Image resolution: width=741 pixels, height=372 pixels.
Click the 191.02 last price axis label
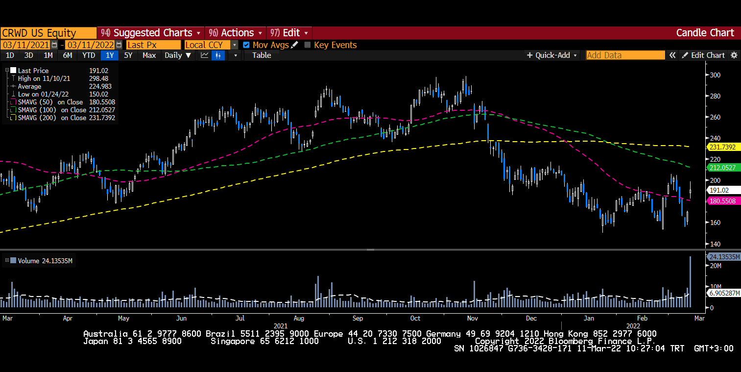[723, 190]
